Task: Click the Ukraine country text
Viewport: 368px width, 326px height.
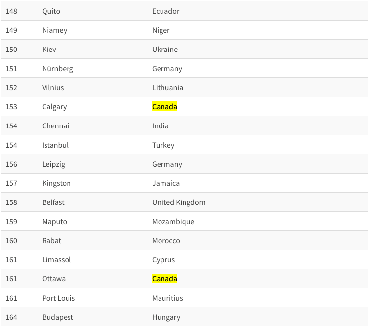Action: tap(165, 50)
